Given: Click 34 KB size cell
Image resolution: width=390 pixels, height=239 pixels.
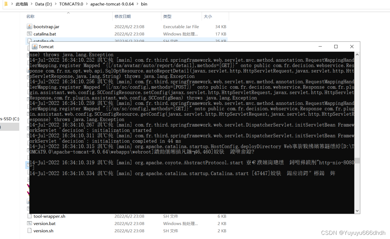Looking at the screenshot, I should point(221,27).
